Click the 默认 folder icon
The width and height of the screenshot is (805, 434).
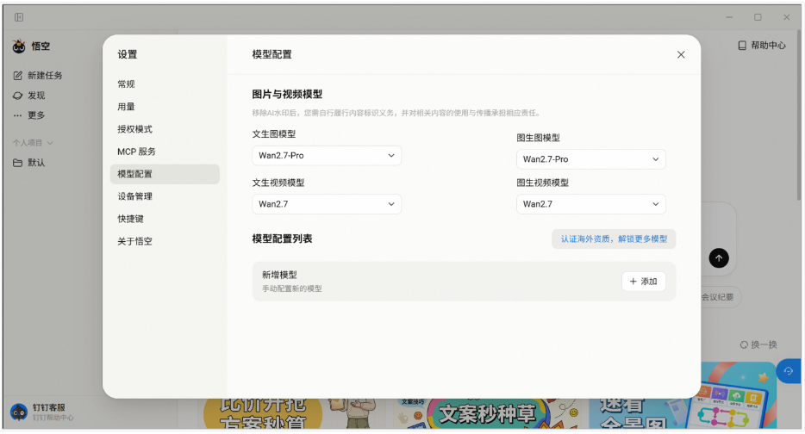[17, 163]
